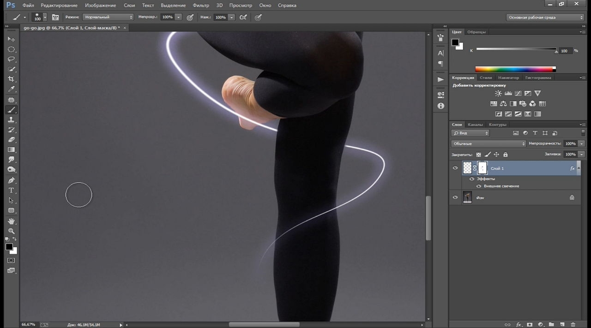Select the Quick Selection tool
This screenshot has width=591, height=328.
tap(12, 69)
